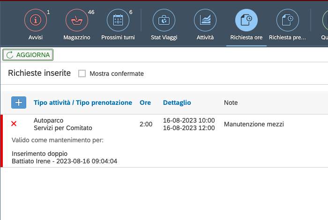The image size is (328, 220).
Task: Open the Attività chart icon
Action: coord(205,20)
